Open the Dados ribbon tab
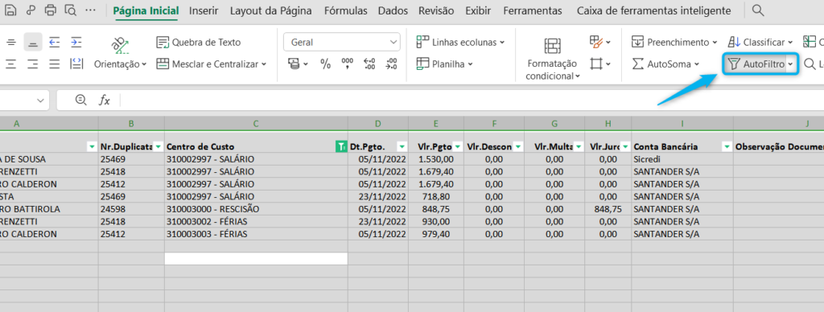Viewport: 824px width, 312px height. point(392,10)
